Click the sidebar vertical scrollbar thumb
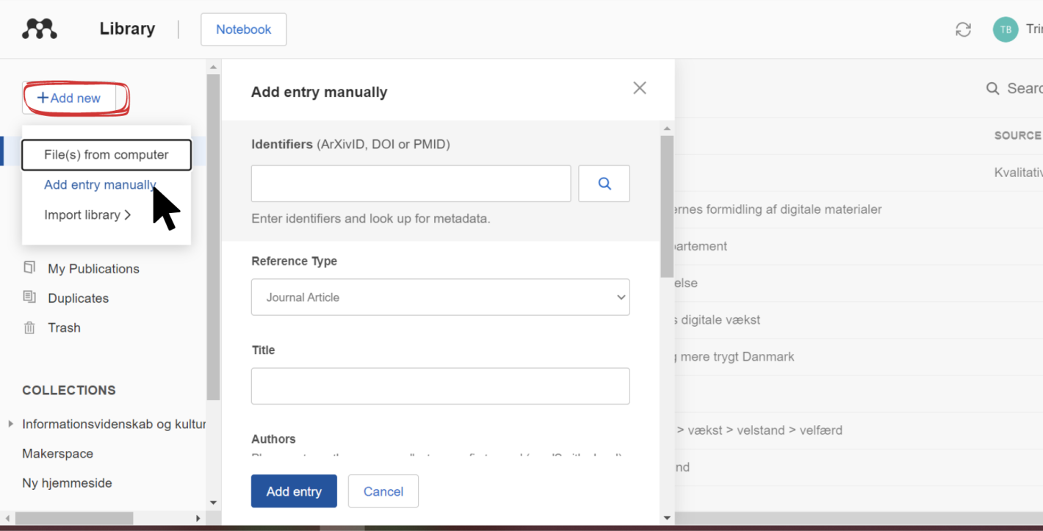1043x531 pixels. click(x=214, y=237)
